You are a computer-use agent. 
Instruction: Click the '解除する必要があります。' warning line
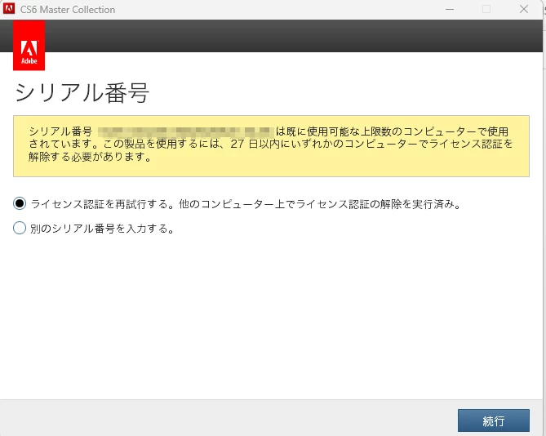(x=91, y=157)
